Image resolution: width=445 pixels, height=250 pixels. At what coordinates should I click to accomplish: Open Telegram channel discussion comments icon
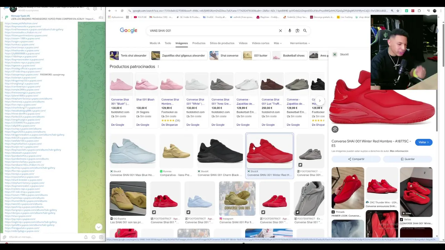pos(95,9)
